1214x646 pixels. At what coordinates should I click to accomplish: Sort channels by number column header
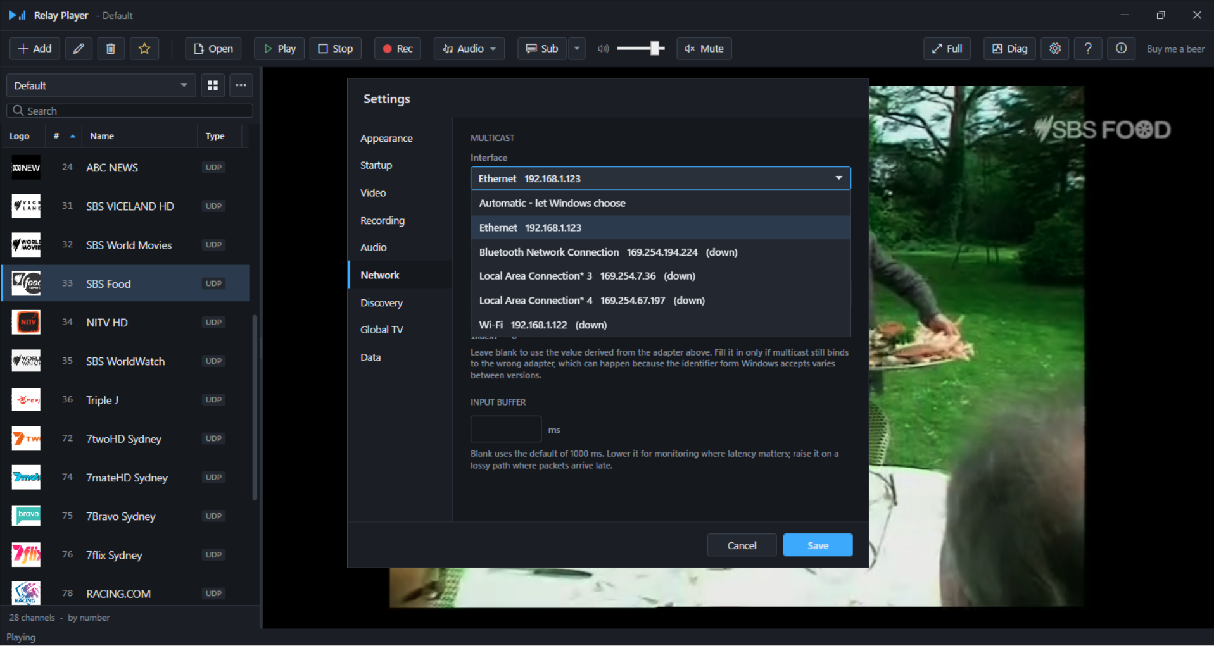coord(64,136)
